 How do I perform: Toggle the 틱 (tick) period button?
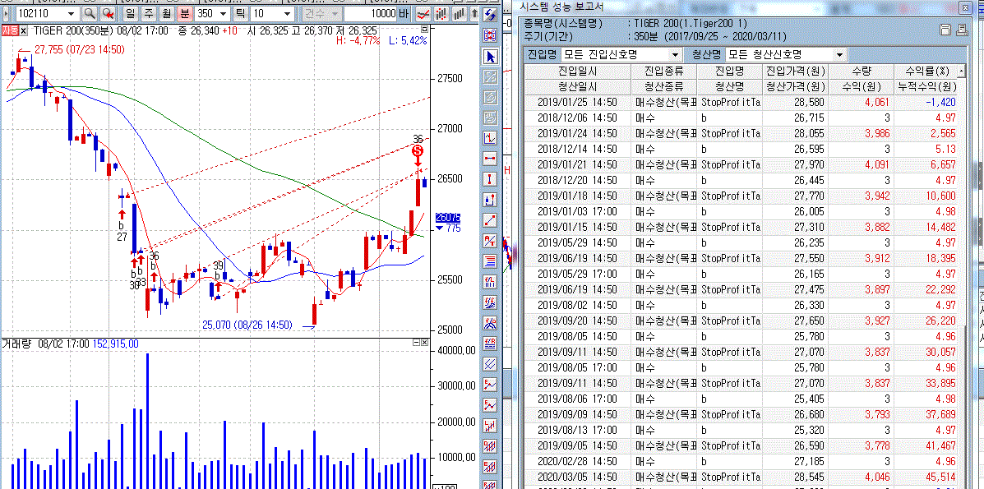click(x=239, y=14)
